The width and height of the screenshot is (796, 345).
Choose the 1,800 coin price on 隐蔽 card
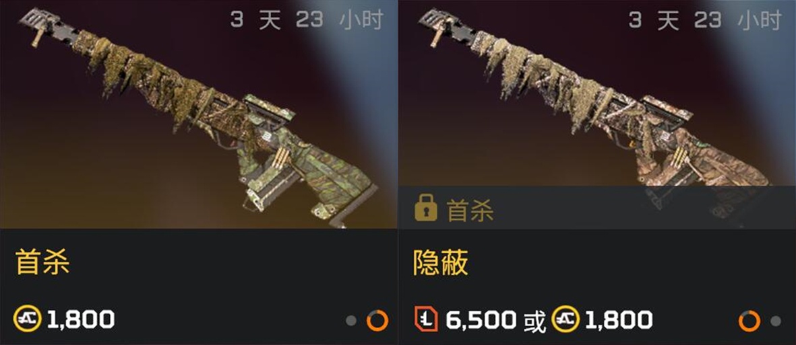tap(603, 319)
